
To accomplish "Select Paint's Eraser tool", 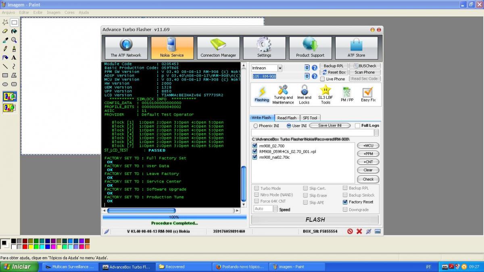I will tap(5, 31).
